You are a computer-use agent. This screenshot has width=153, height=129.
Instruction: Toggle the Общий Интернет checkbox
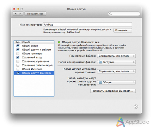tap(18, 69)
